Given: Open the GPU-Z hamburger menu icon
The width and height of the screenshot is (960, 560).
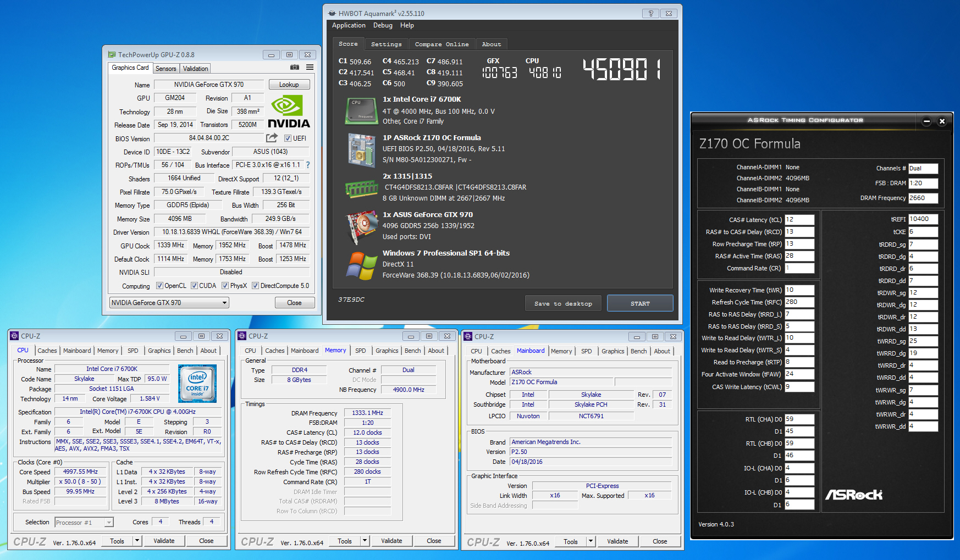Looking at the screenshot, I should (310, 67).
